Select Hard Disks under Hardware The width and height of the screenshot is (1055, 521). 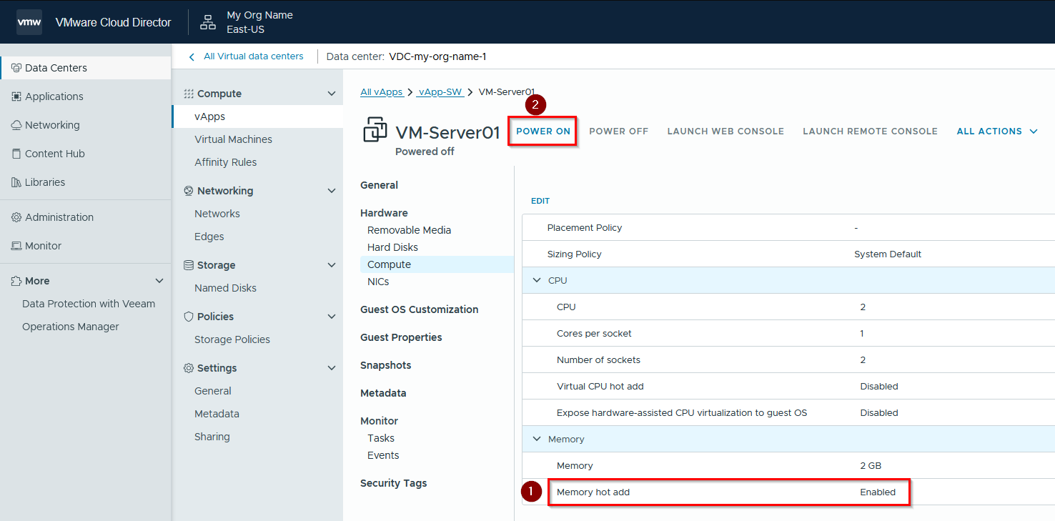click(392, 247)
